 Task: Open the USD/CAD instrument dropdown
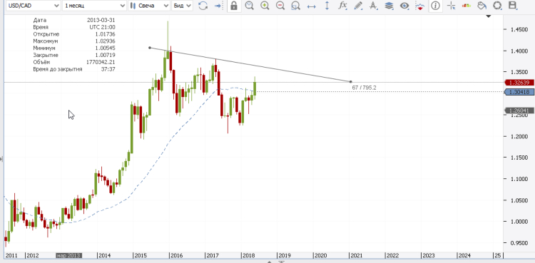[34, 6]
